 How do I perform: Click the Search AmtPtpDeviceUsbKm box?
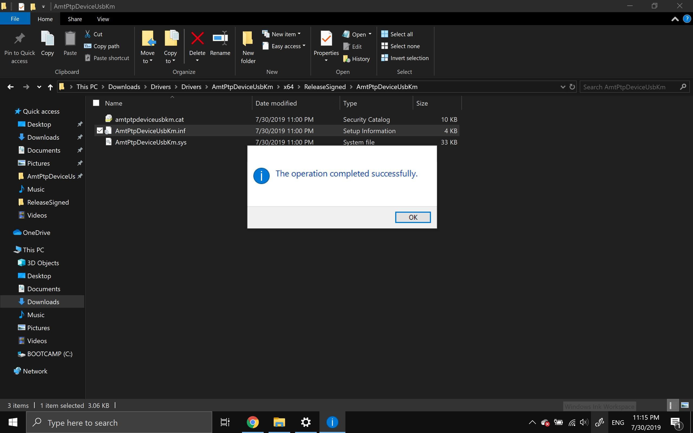click(624, 87)
